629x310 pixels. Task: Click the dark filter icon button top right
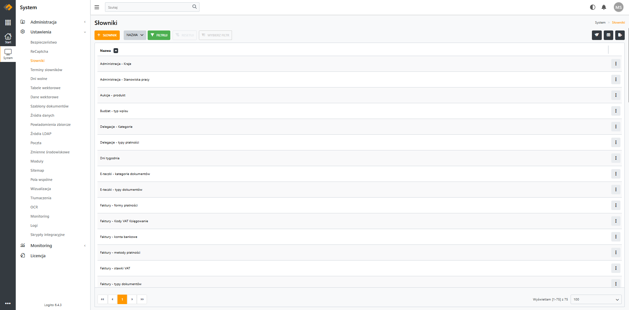(x=597, y=35)
